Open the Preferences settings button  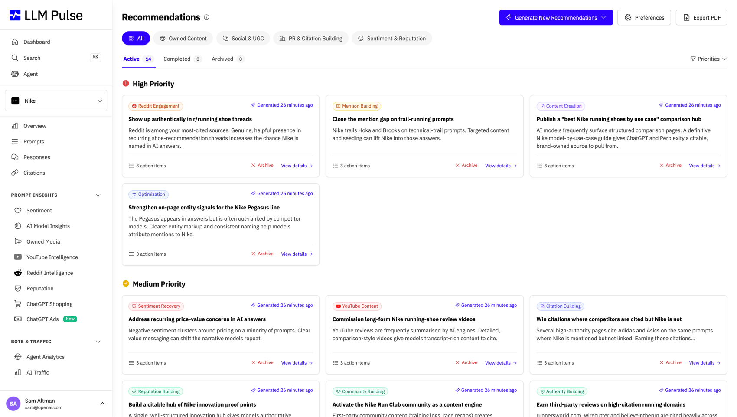(x=644, y=17)
